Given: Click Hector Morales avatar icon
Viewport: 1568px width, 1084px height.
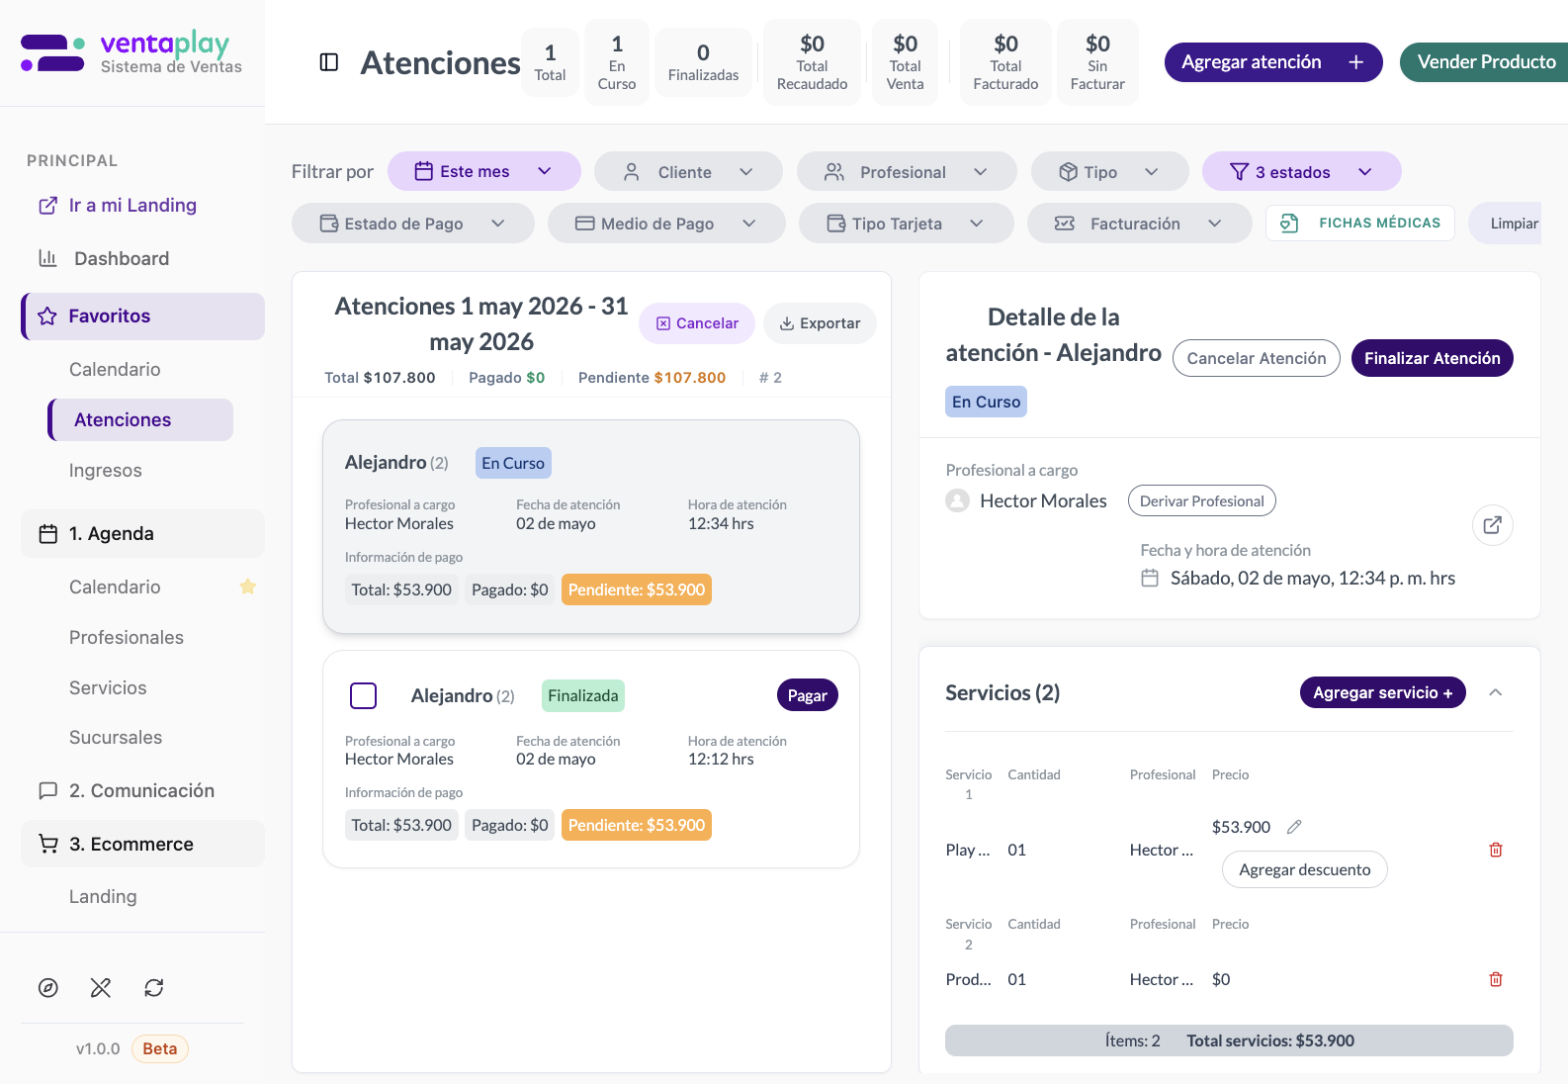Looking at the screenshot, I should coord(957,500).
